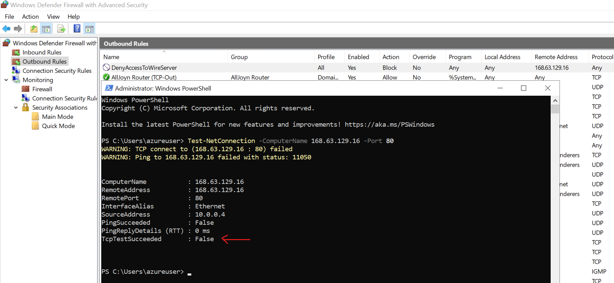Screen dimensions: 614x283
Task: Click the Up one level folder icon
Action: (x=34, y=29)
